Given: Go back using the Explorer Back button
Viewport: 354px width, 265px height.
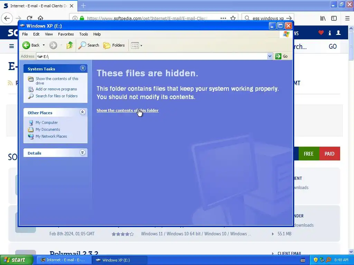Looking at the screenshot, I should pos(31,45).
